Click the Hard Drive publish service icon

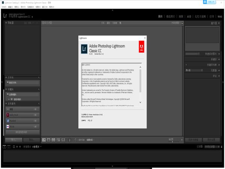click(8, 109)
